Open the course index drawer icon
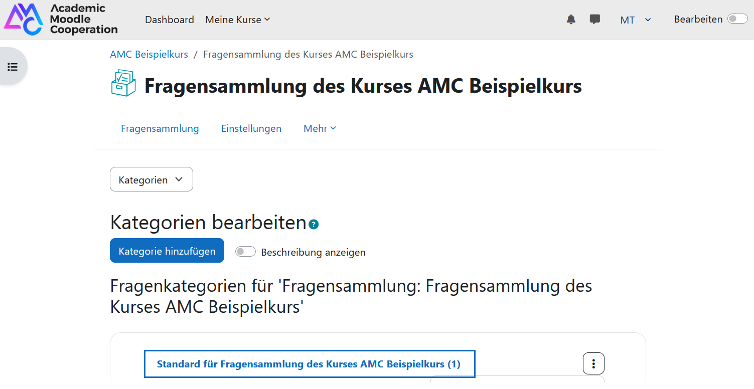 [x=13, y=67]
